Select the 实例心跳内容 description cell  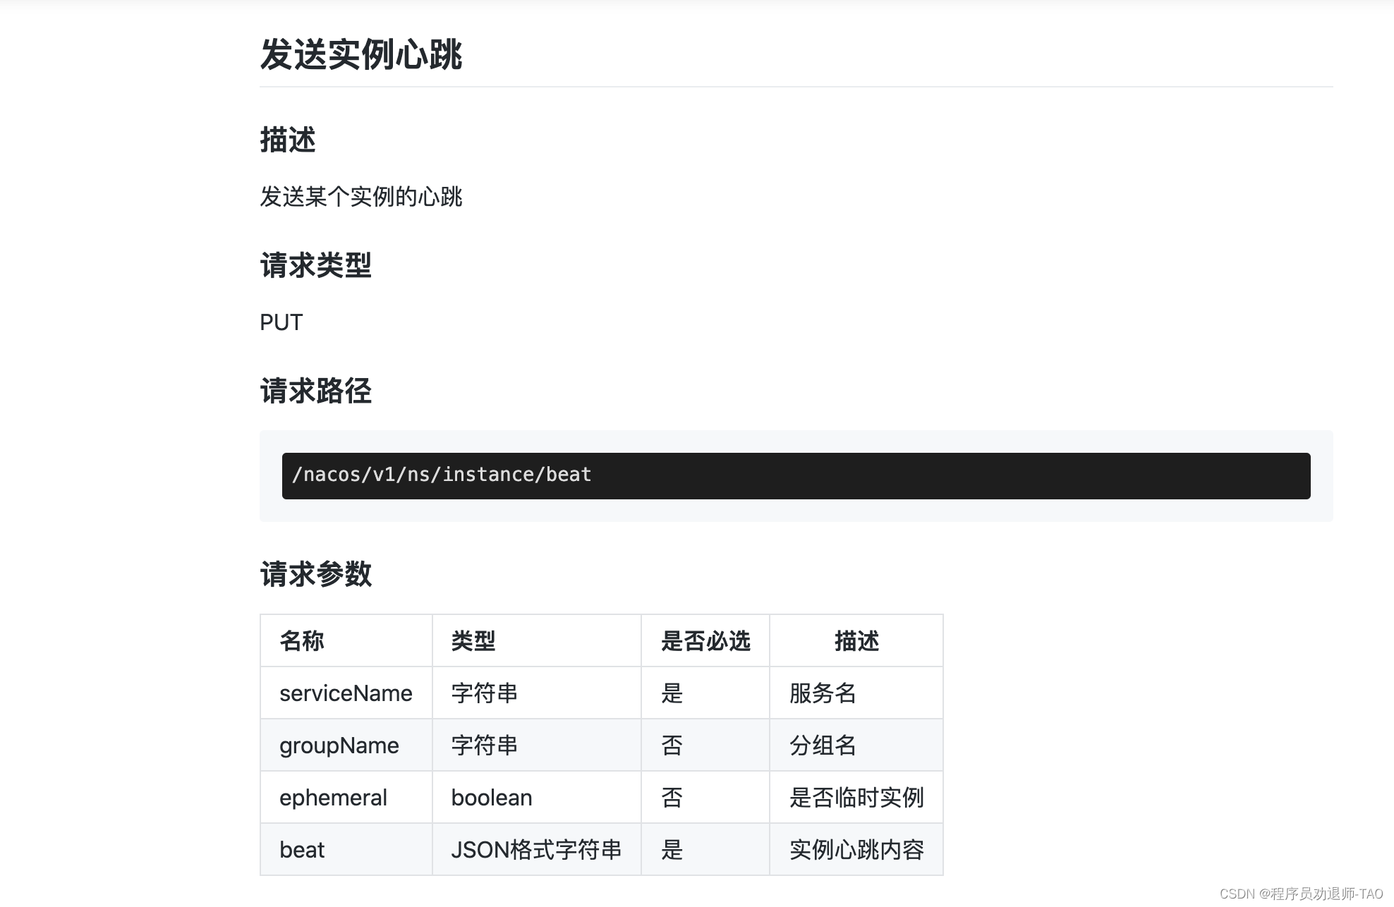856,849
